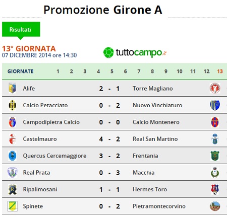Switch to giornata 7

(x=139, y=71)
